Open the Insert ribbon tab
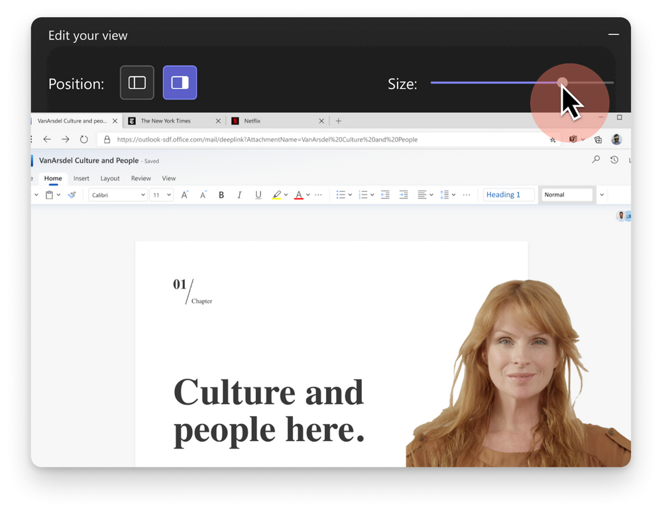 (81, 179)
